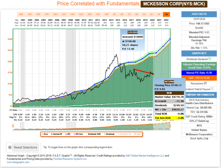Screen dimensions: 221x168
Task: Click the Tot Ann ROR highlighted row
Action: point(169,118)
